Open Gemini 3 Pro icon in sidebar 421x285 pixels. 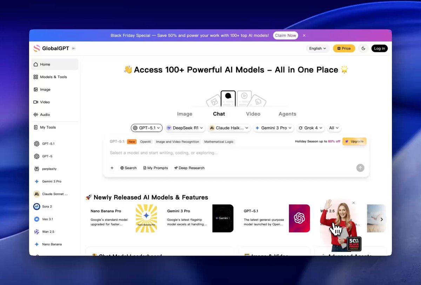coord(36,182)
